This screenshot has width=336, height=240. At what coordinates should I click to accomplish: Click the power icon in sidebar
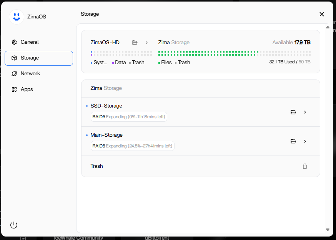pos(14,225)
